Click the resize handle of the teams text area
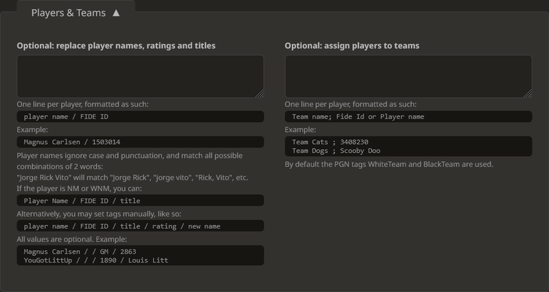Viewport: 549px width, 292px height. pyautogui.click(x=528, y=94)
